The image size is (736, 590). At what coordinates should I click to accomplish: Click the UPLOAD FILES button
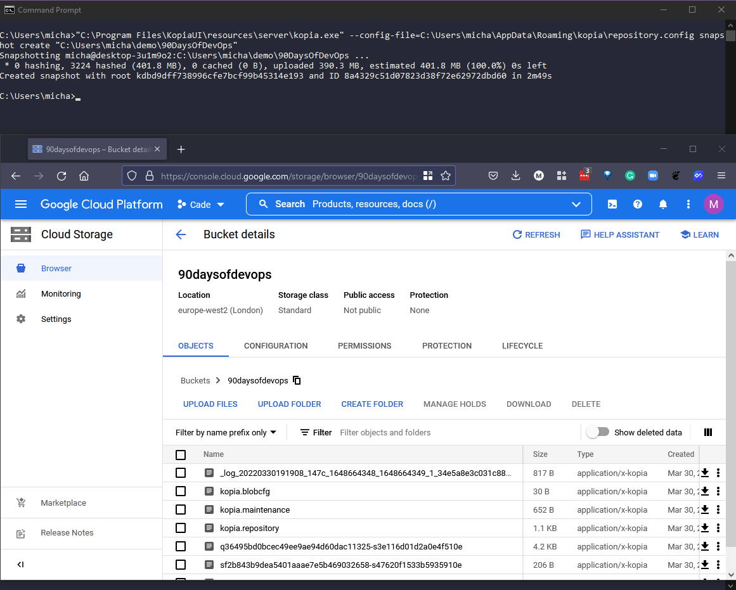click(210, 404)
